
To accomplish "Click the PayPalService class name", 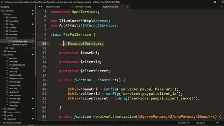I will pos(77,34).
